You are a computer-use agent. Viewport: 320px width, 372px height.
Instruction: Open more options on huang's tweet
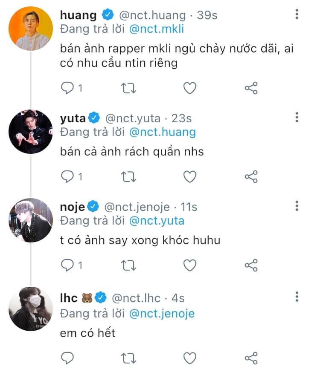tap(297, 14)
